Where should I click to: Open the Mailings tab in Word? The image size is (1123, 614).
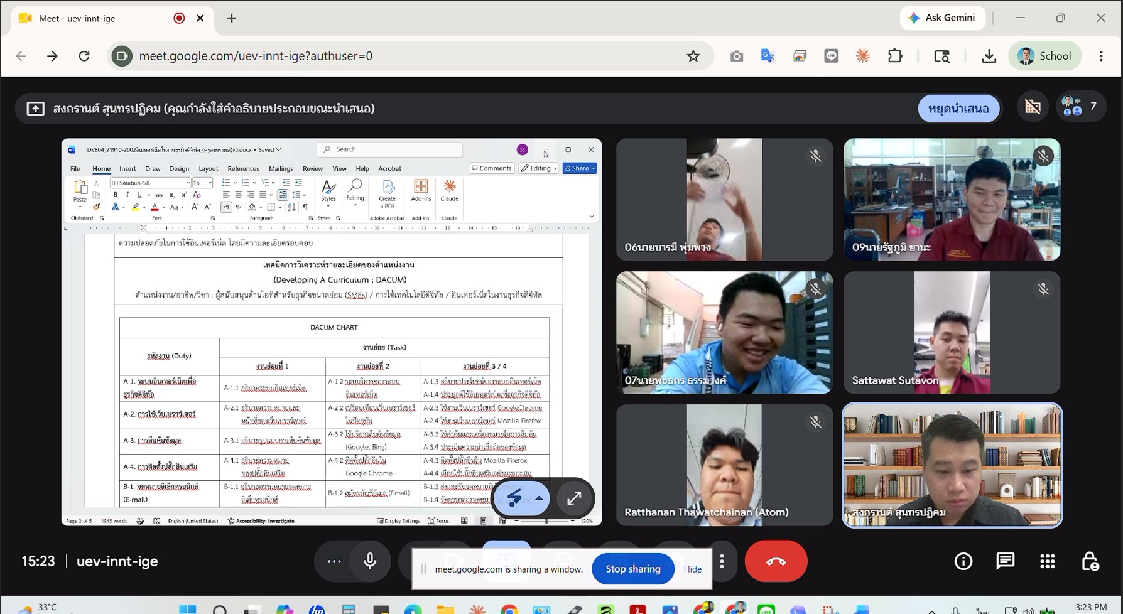pyautogui.click(x=281, y=169)
